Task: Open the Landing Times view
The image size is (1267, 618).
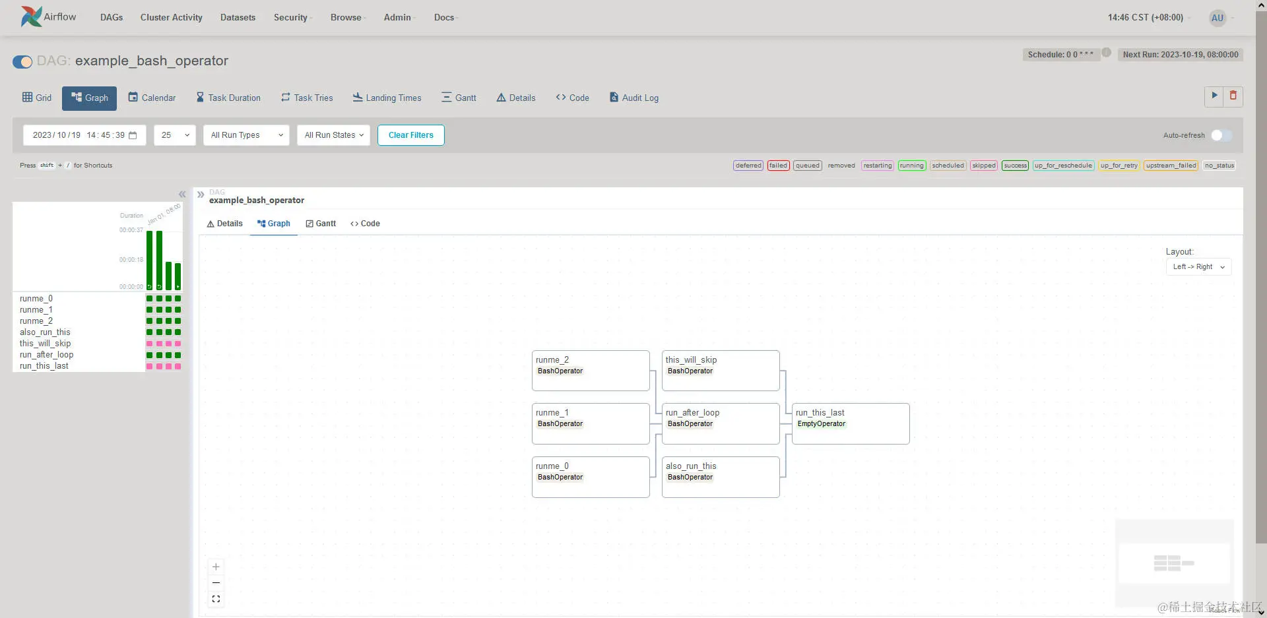Action: (x=387, y=98)
